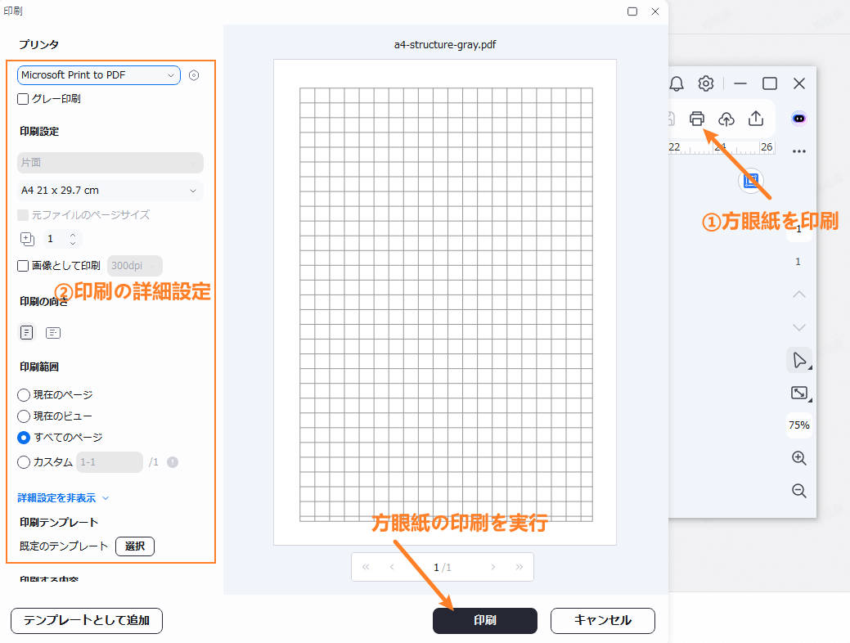The image size is (850, 643).
Task: Choose the カスタム page range option
Action: [24, 462]
